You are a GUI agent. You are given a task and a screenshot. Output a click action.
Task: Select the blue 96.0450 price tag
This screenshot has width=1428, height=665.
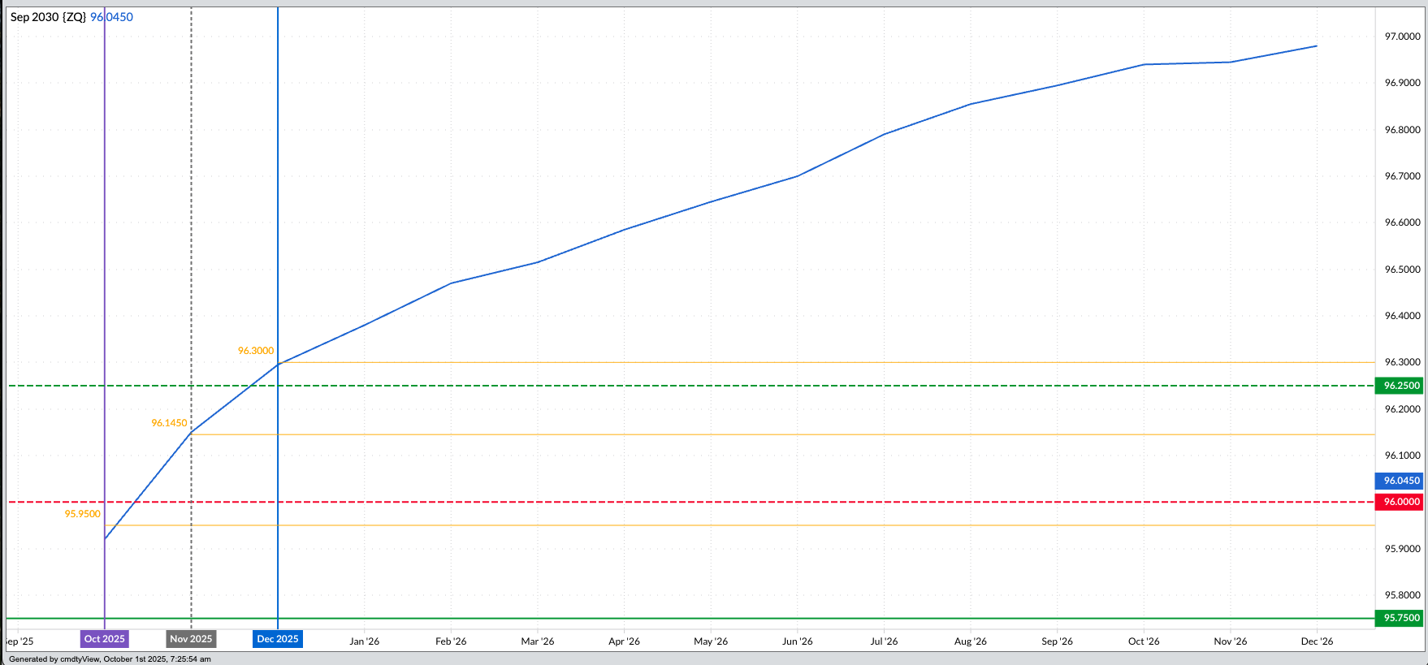tap(1401, 481)
